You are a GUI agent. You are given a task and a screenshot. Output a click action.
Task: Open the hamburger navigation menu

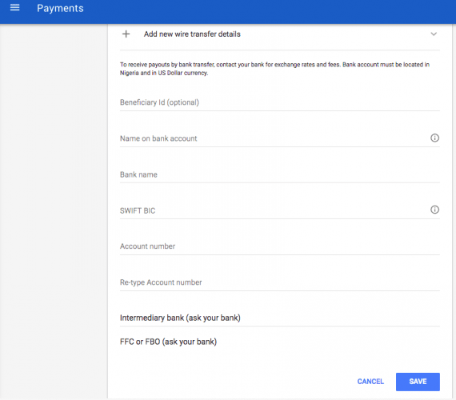[x=15, y=8]
